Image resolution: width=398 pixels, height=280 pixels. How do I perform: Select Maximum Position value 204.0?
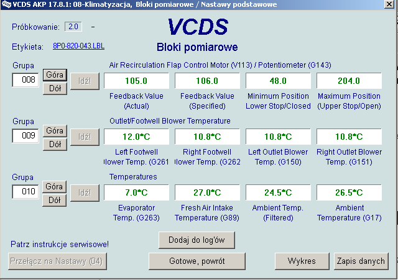point(349,81)
